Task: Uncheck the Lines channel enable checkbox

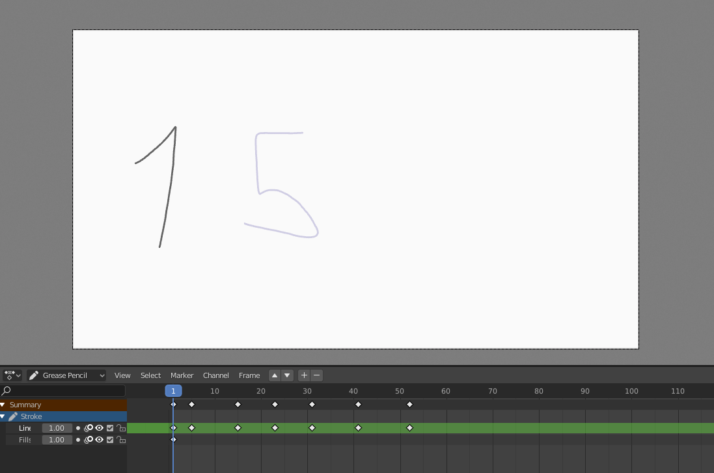Action: tap(109, 428)
